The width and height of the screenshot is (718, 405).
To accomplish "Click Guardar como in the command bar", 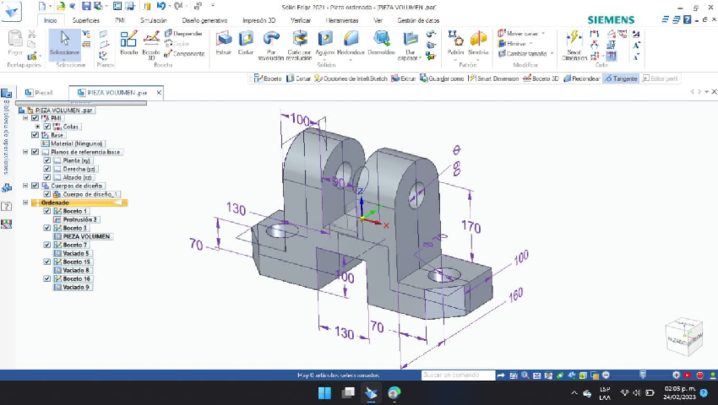I will 442,78.
